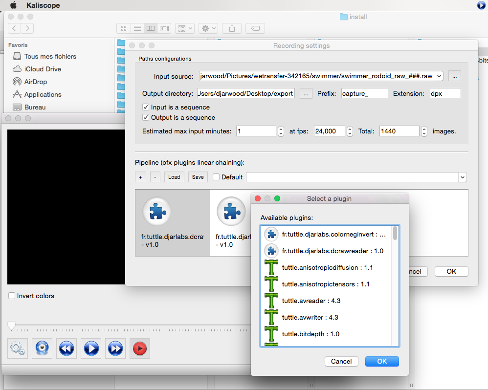Select fr.tuttle.djarlabs.colorneginvert plugin in list
This screenshot has width=488, height=390.
click(327, 234)
